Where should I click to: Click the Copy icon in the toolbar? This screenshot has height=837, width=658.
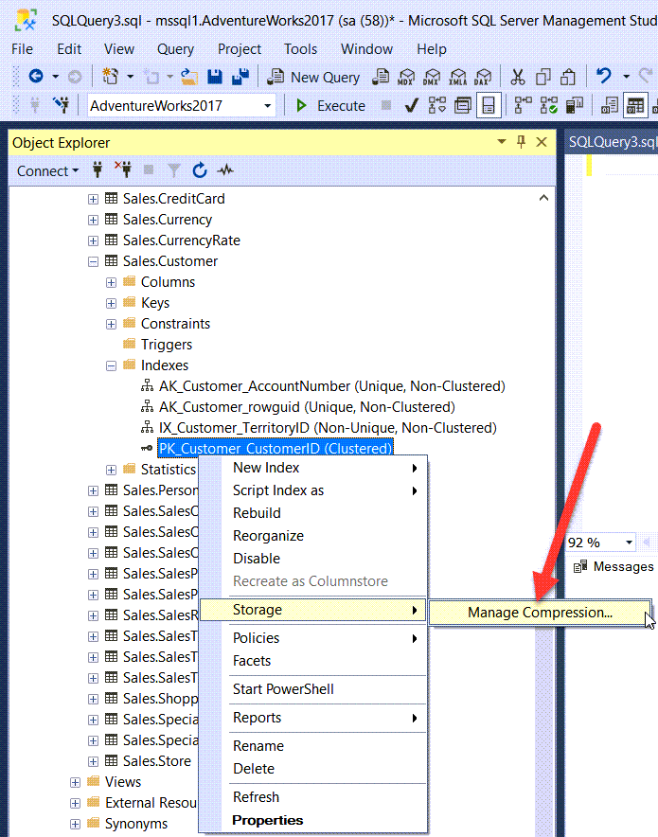542,77
